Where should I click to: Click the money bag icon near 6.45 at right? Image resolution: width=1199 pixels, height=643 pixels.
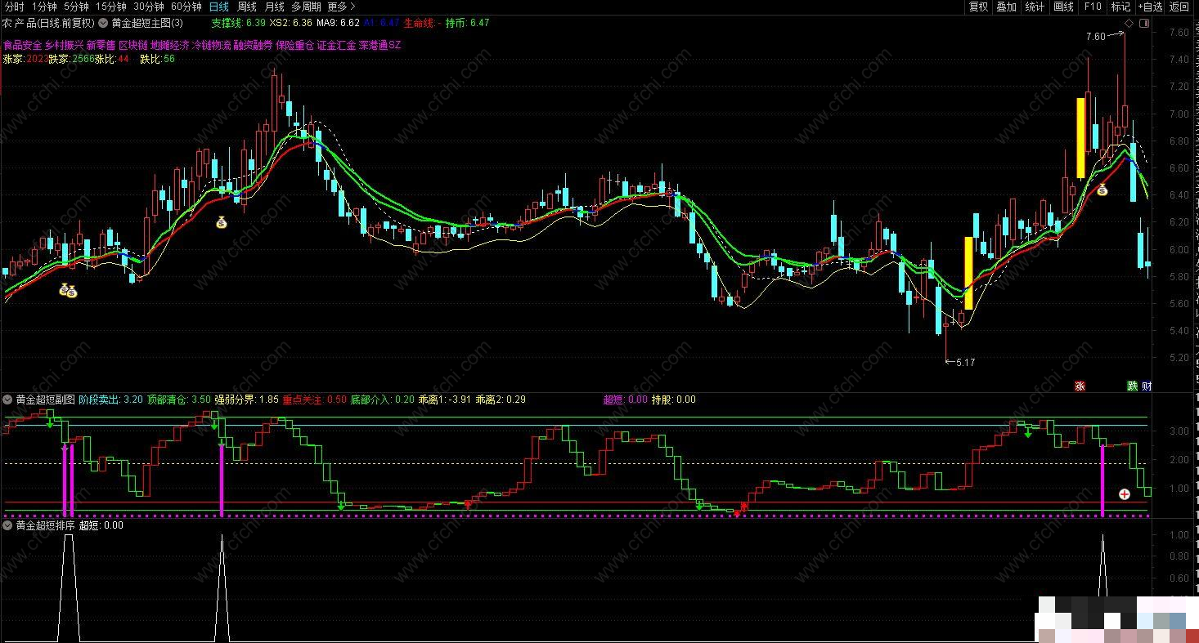tap(1102, 190)
